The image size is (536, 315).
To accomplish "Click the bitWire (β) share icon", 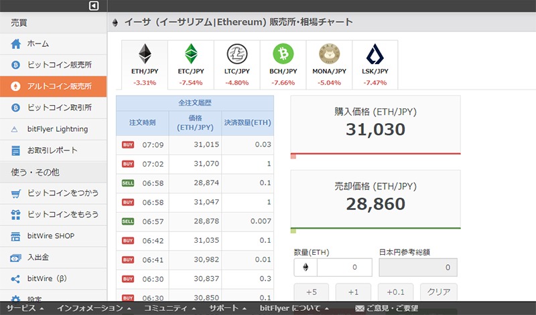I will click(x=15, y=279).
